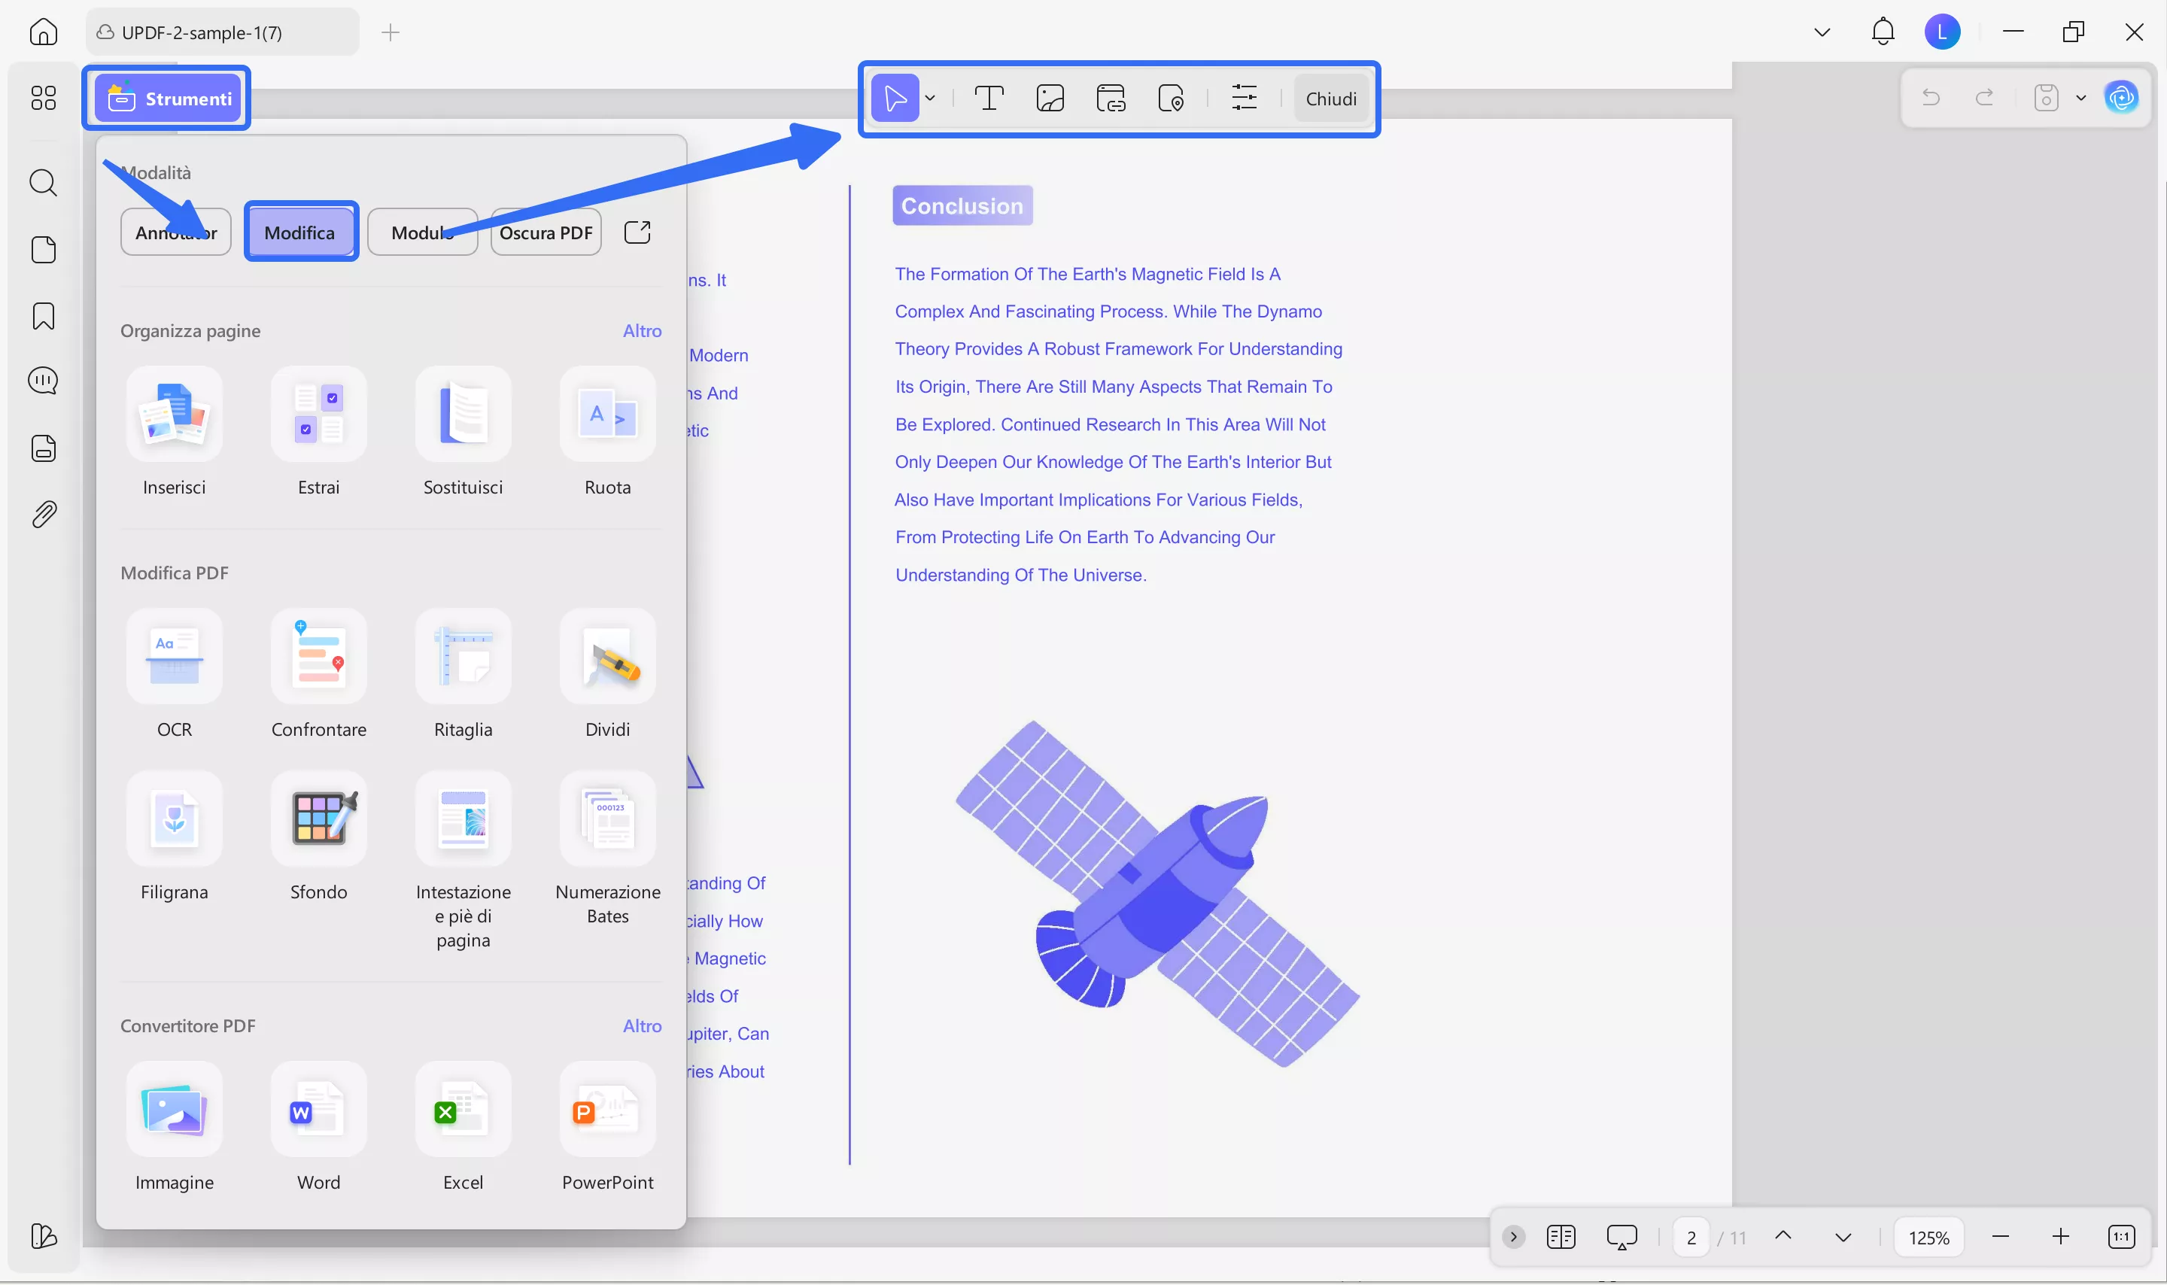Open the Annotations comments panel
Viewport: 2167px width, 1285px height.
click(42, 380)
